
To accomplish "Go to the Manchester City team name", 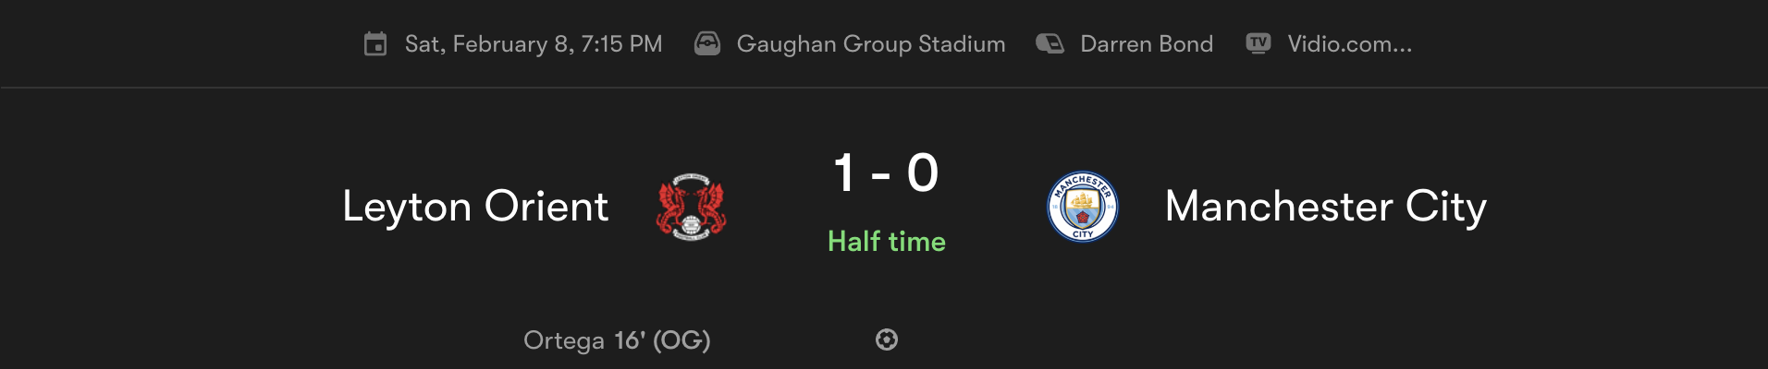I will click(1325, 207).
